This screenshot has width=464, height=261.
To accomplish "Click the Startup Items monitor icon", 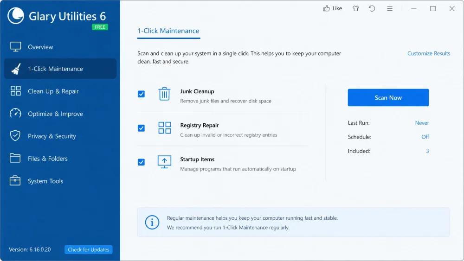I will click(x=165, y=162).
